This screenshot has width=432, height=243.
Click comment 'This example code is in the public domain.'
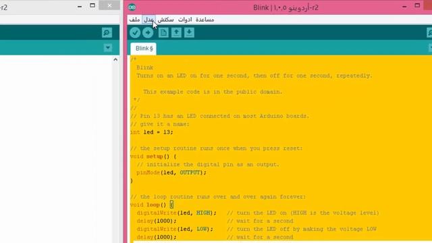(213, 92)
